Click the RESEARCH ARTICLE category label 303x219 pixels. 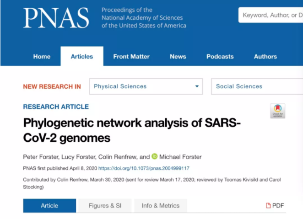[x=56, y=107]
